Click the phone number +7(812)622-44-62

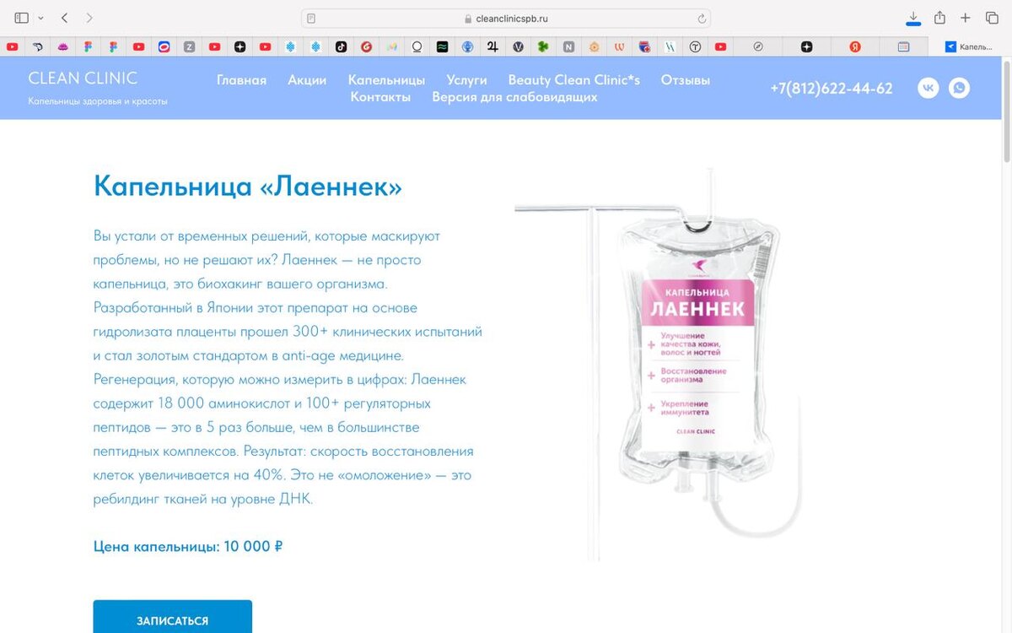tap(831, 89)
